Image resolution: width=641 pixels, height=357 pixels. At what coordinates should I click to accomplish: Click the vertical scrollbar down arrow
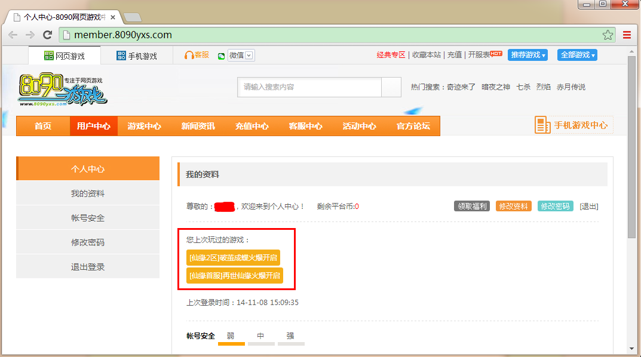point(631,349)
